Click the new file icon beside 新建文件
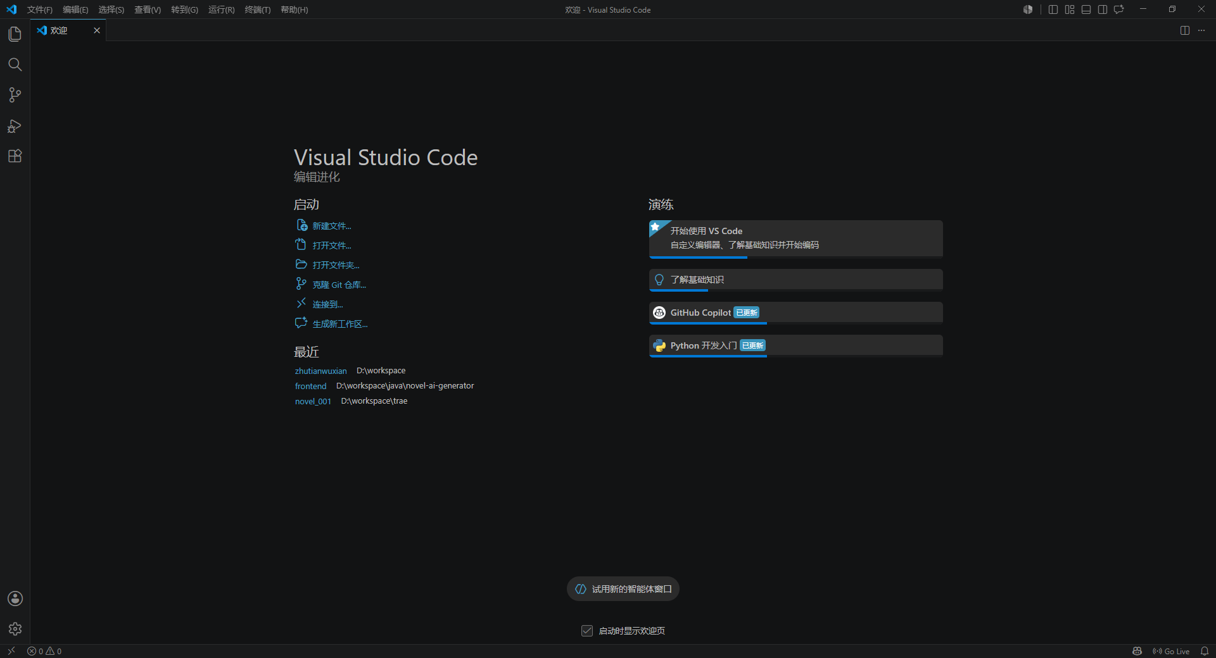The image size is (1216, 658). click(x=301, y=225)
